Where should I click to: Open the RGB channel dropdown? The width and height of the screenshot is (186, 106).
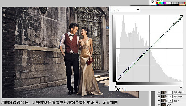tap(125, 10)
